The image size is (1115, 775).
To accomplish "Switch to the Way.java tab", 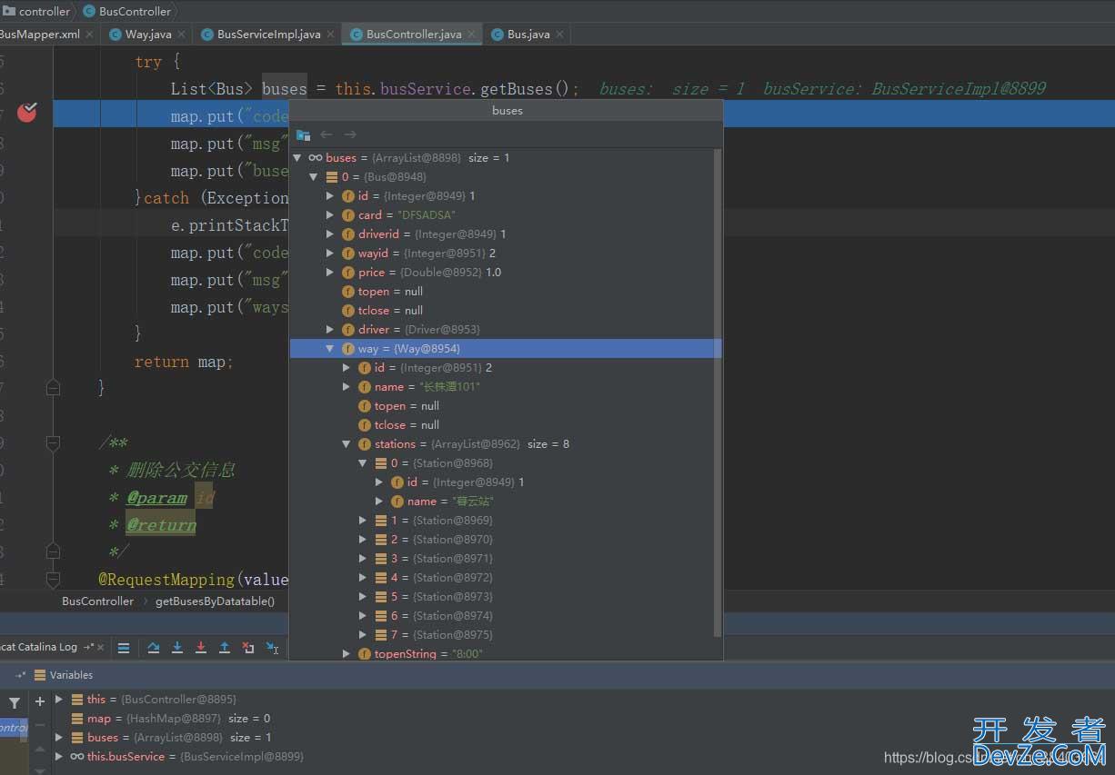I will coord(147,34).
